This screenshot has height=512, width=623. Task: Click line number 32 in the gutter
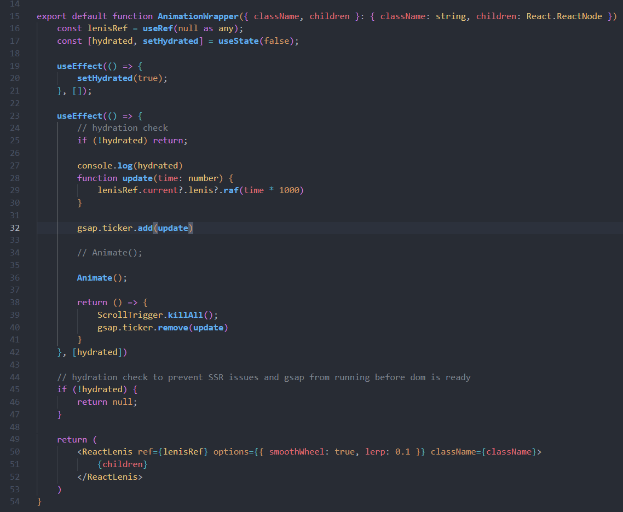click(x=15, y=228)
